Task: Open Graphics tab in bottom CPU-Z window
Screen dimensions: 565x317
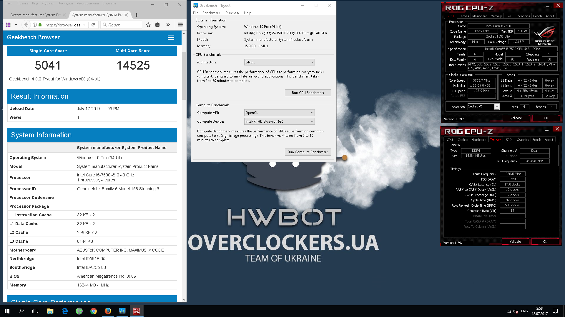Action: 523,140
